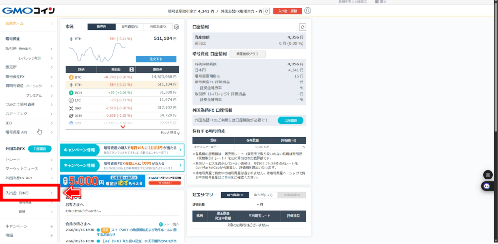Sort the list by 前日比 column
Screen dimensions: 498x244
pyautogui.click(x=132, y=69)
